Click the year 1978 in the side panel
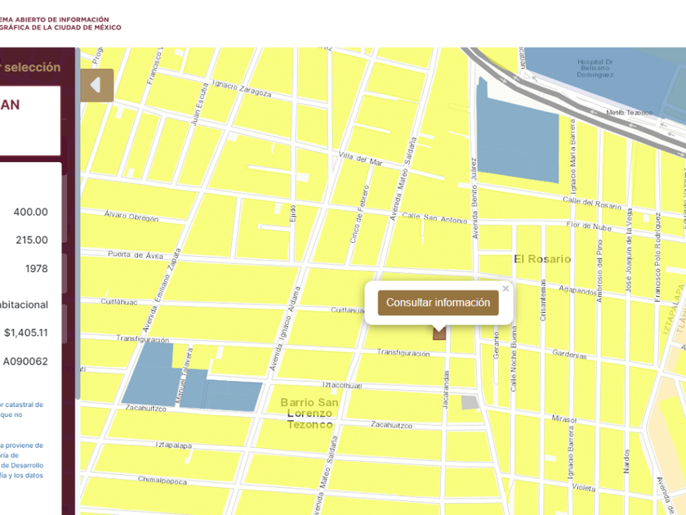This screenshot has height=515, width=686. coord(36,268)
